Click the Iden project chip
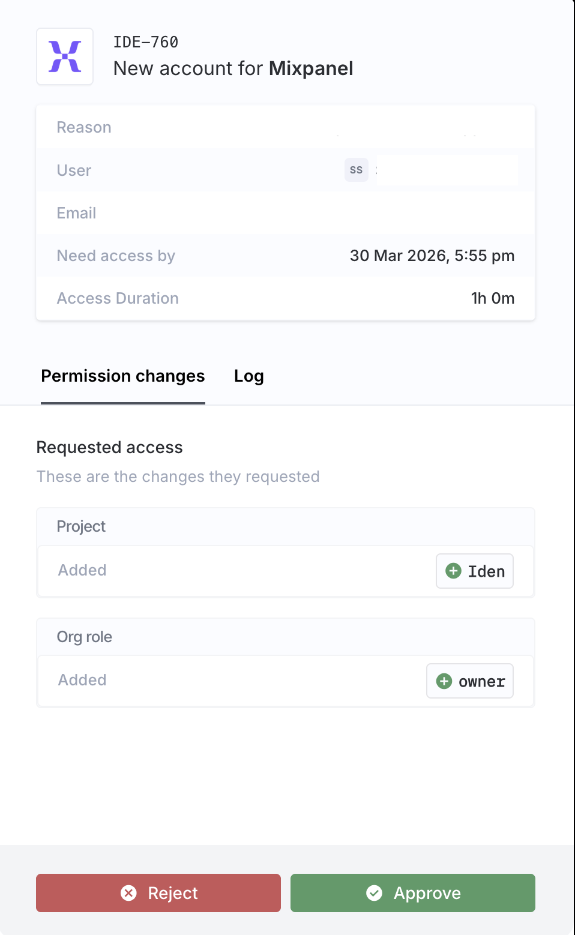 coord(475,571)
